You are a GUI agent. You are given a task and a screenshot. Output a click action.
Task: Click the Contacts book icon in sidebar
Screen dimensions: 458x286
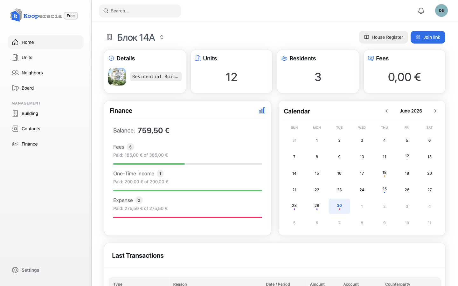point(15,129)
